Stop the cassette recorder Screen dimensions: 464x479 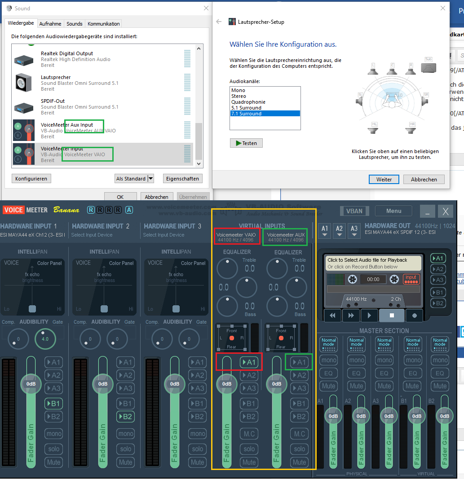point(392,315)
